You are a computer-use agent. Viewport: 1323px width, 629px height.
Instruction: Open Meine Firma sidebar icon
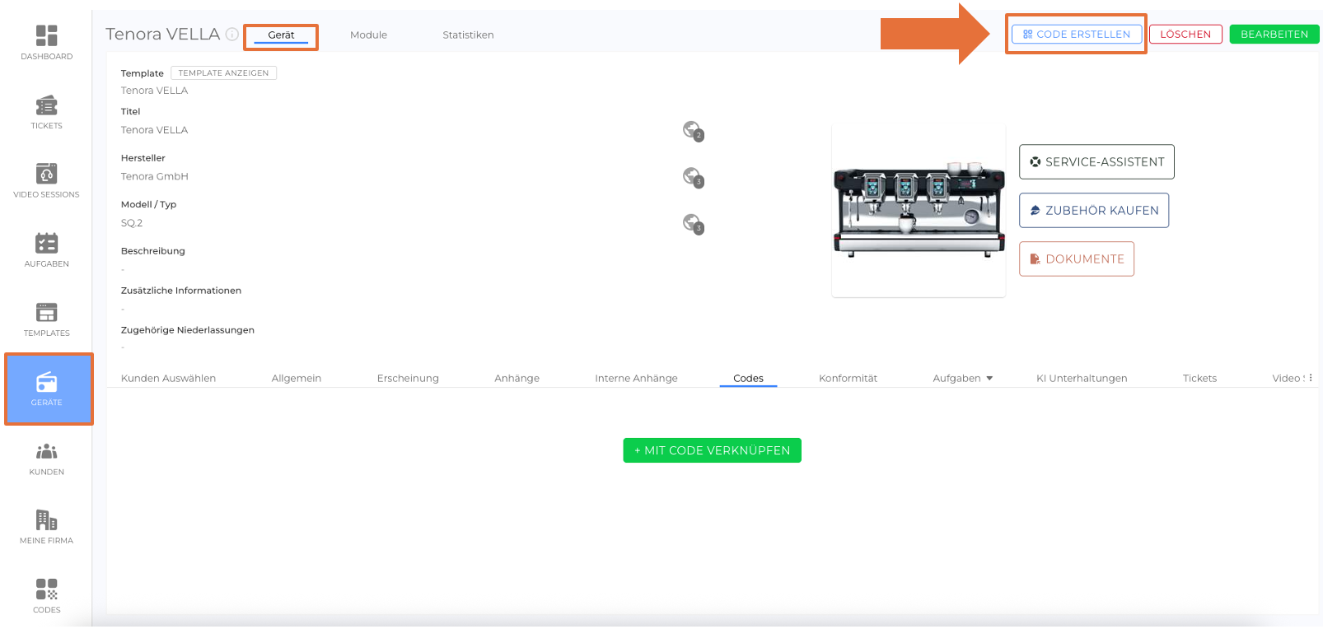(x=46, y=520)
